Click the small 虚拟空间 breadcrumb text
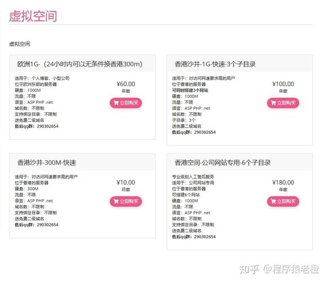This screenshot has height=282, width=327. [x=20, y=44]
